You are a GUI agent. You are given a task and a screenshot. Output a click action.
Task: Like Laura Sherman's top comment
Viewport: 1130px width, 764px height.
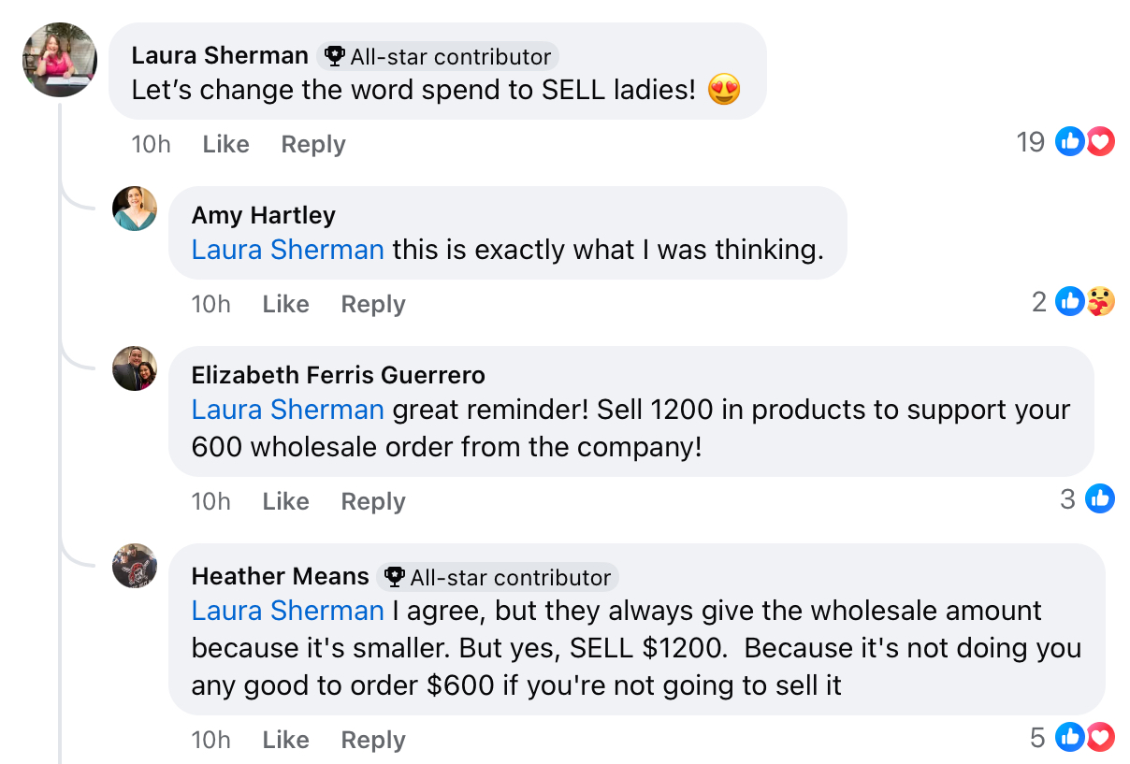pyautogui.click(x=226, y=144)
